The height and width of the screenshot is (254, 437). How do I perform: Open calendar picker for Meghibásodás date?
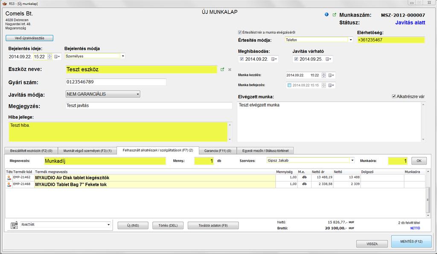[274, 59]
